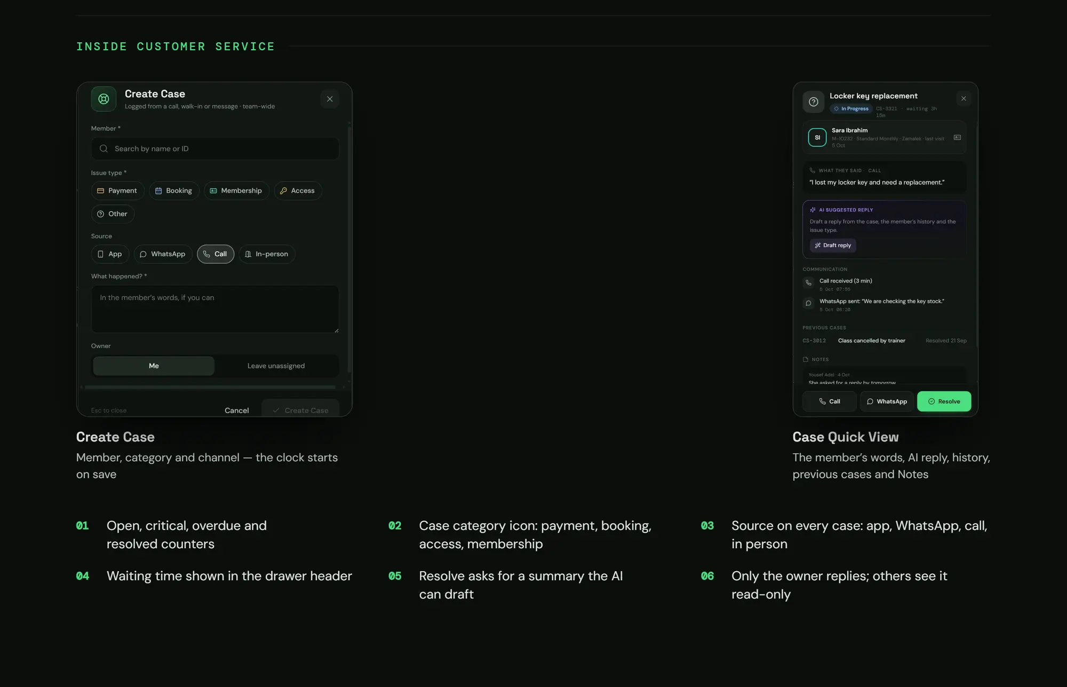Click the What happened text area
The width and height of the screenshot is (1067, 687).
coord(215,309)
